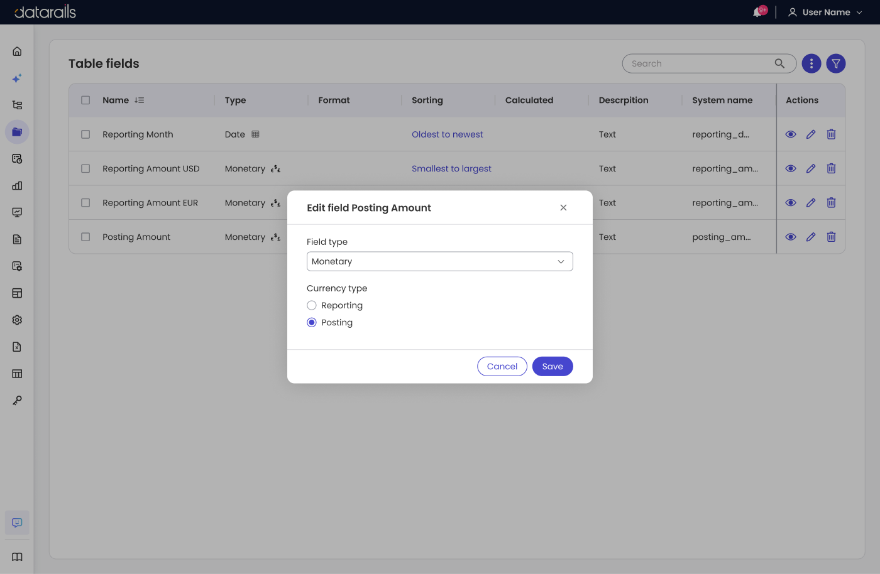Click the Reporting Month name cell
Viewport: 880px width, 574px height.
click(x=138, y=134)
